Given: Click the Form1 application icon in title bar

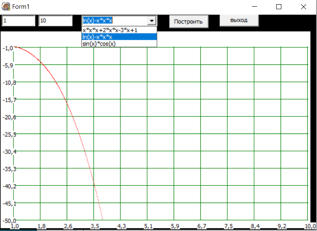Looking at the screenshot, I should pos(6,6).
